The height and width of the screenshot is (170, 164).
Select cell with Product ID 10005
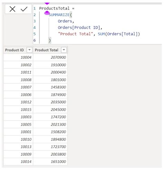point(18,124)
